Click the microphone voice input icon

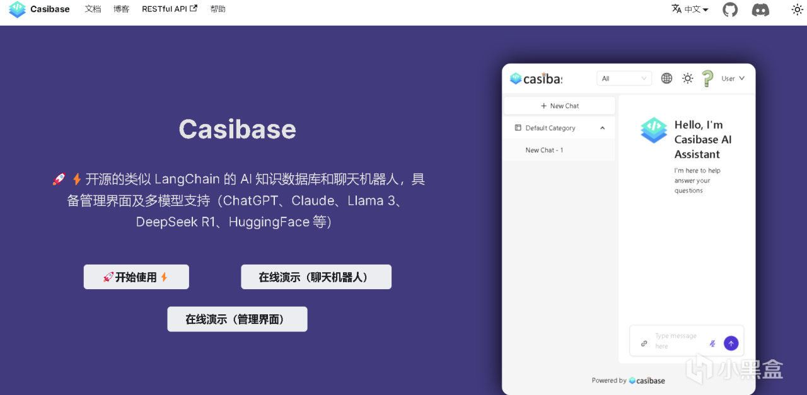click(x=712, y=343)
